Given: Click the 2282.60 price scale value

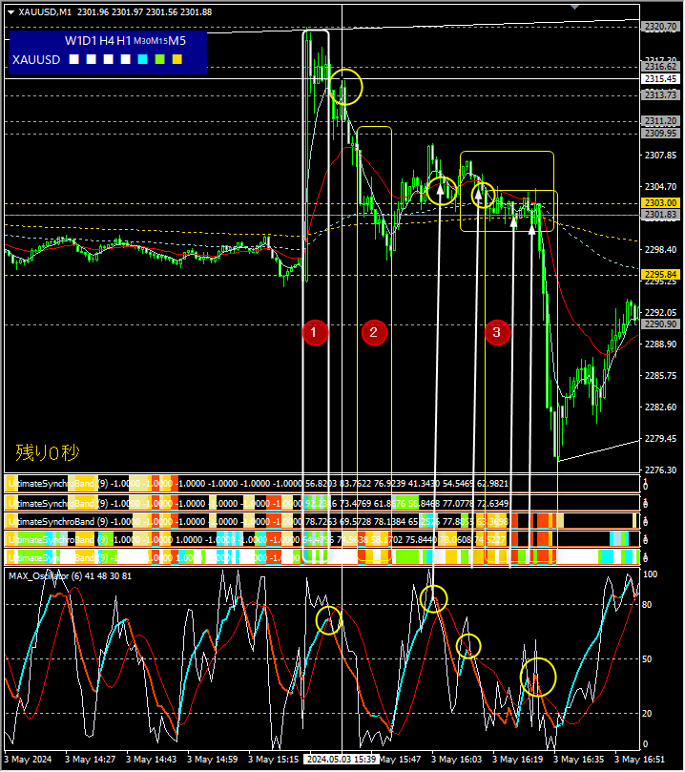Looking at the screenshot, I should click(660, 407).
